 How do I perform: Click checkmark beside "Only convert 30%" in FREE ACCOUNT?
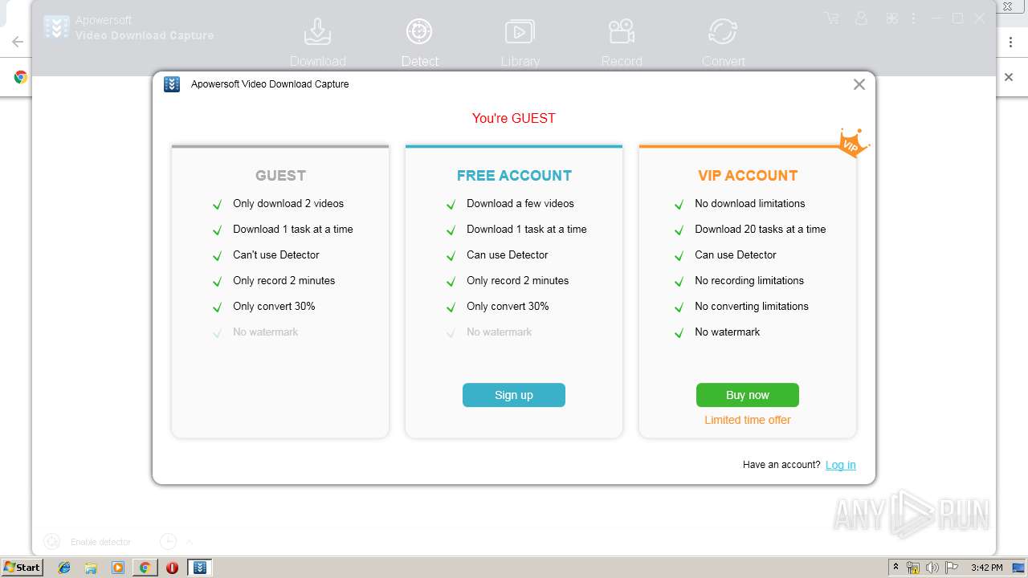tap(451, 307)
